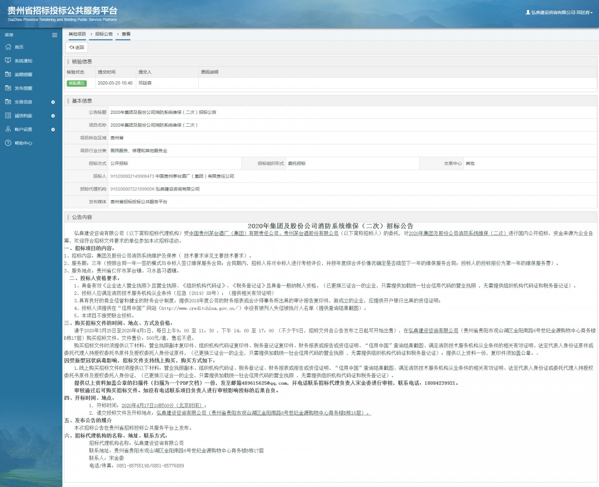The height and width of the screenshot is (487, 599).
Task: Select the 查看 breadcrumb item
Action: 126,34
